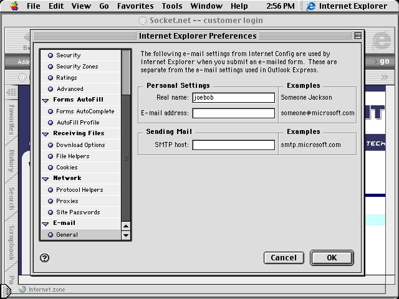399x299 pixels.
Task: Select the Advanced category
Action: pyautogui.click(x=80, y=89)
